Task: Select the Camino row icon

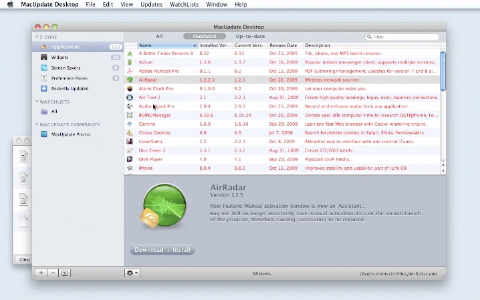Action: [130, 124]
